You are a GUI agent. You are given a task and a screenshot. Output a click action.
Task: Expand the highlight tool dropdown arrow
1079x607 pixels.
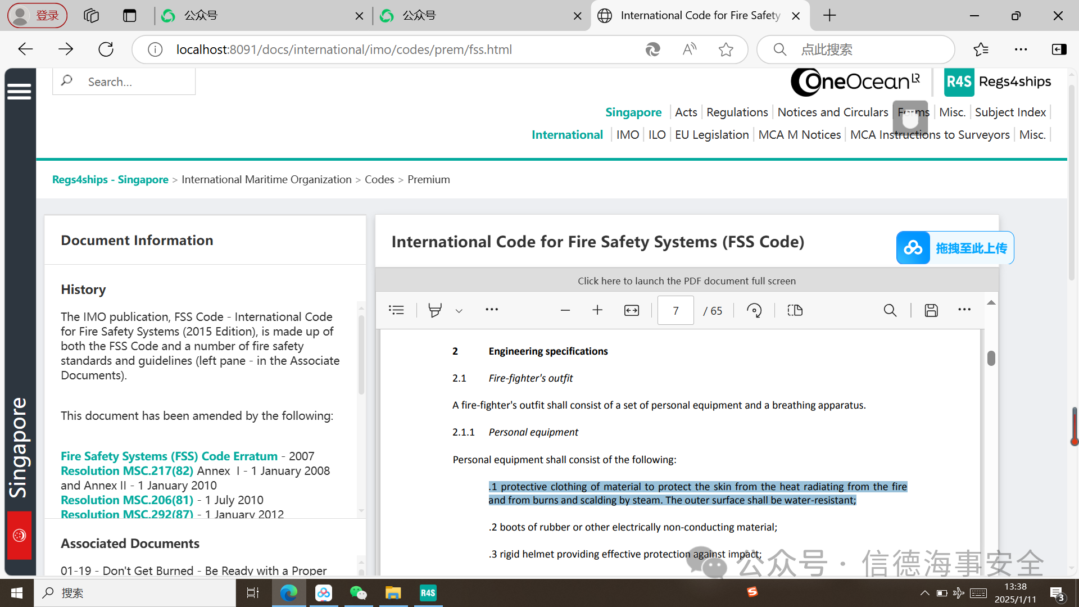pyautogui.click(x=459, y=311)
